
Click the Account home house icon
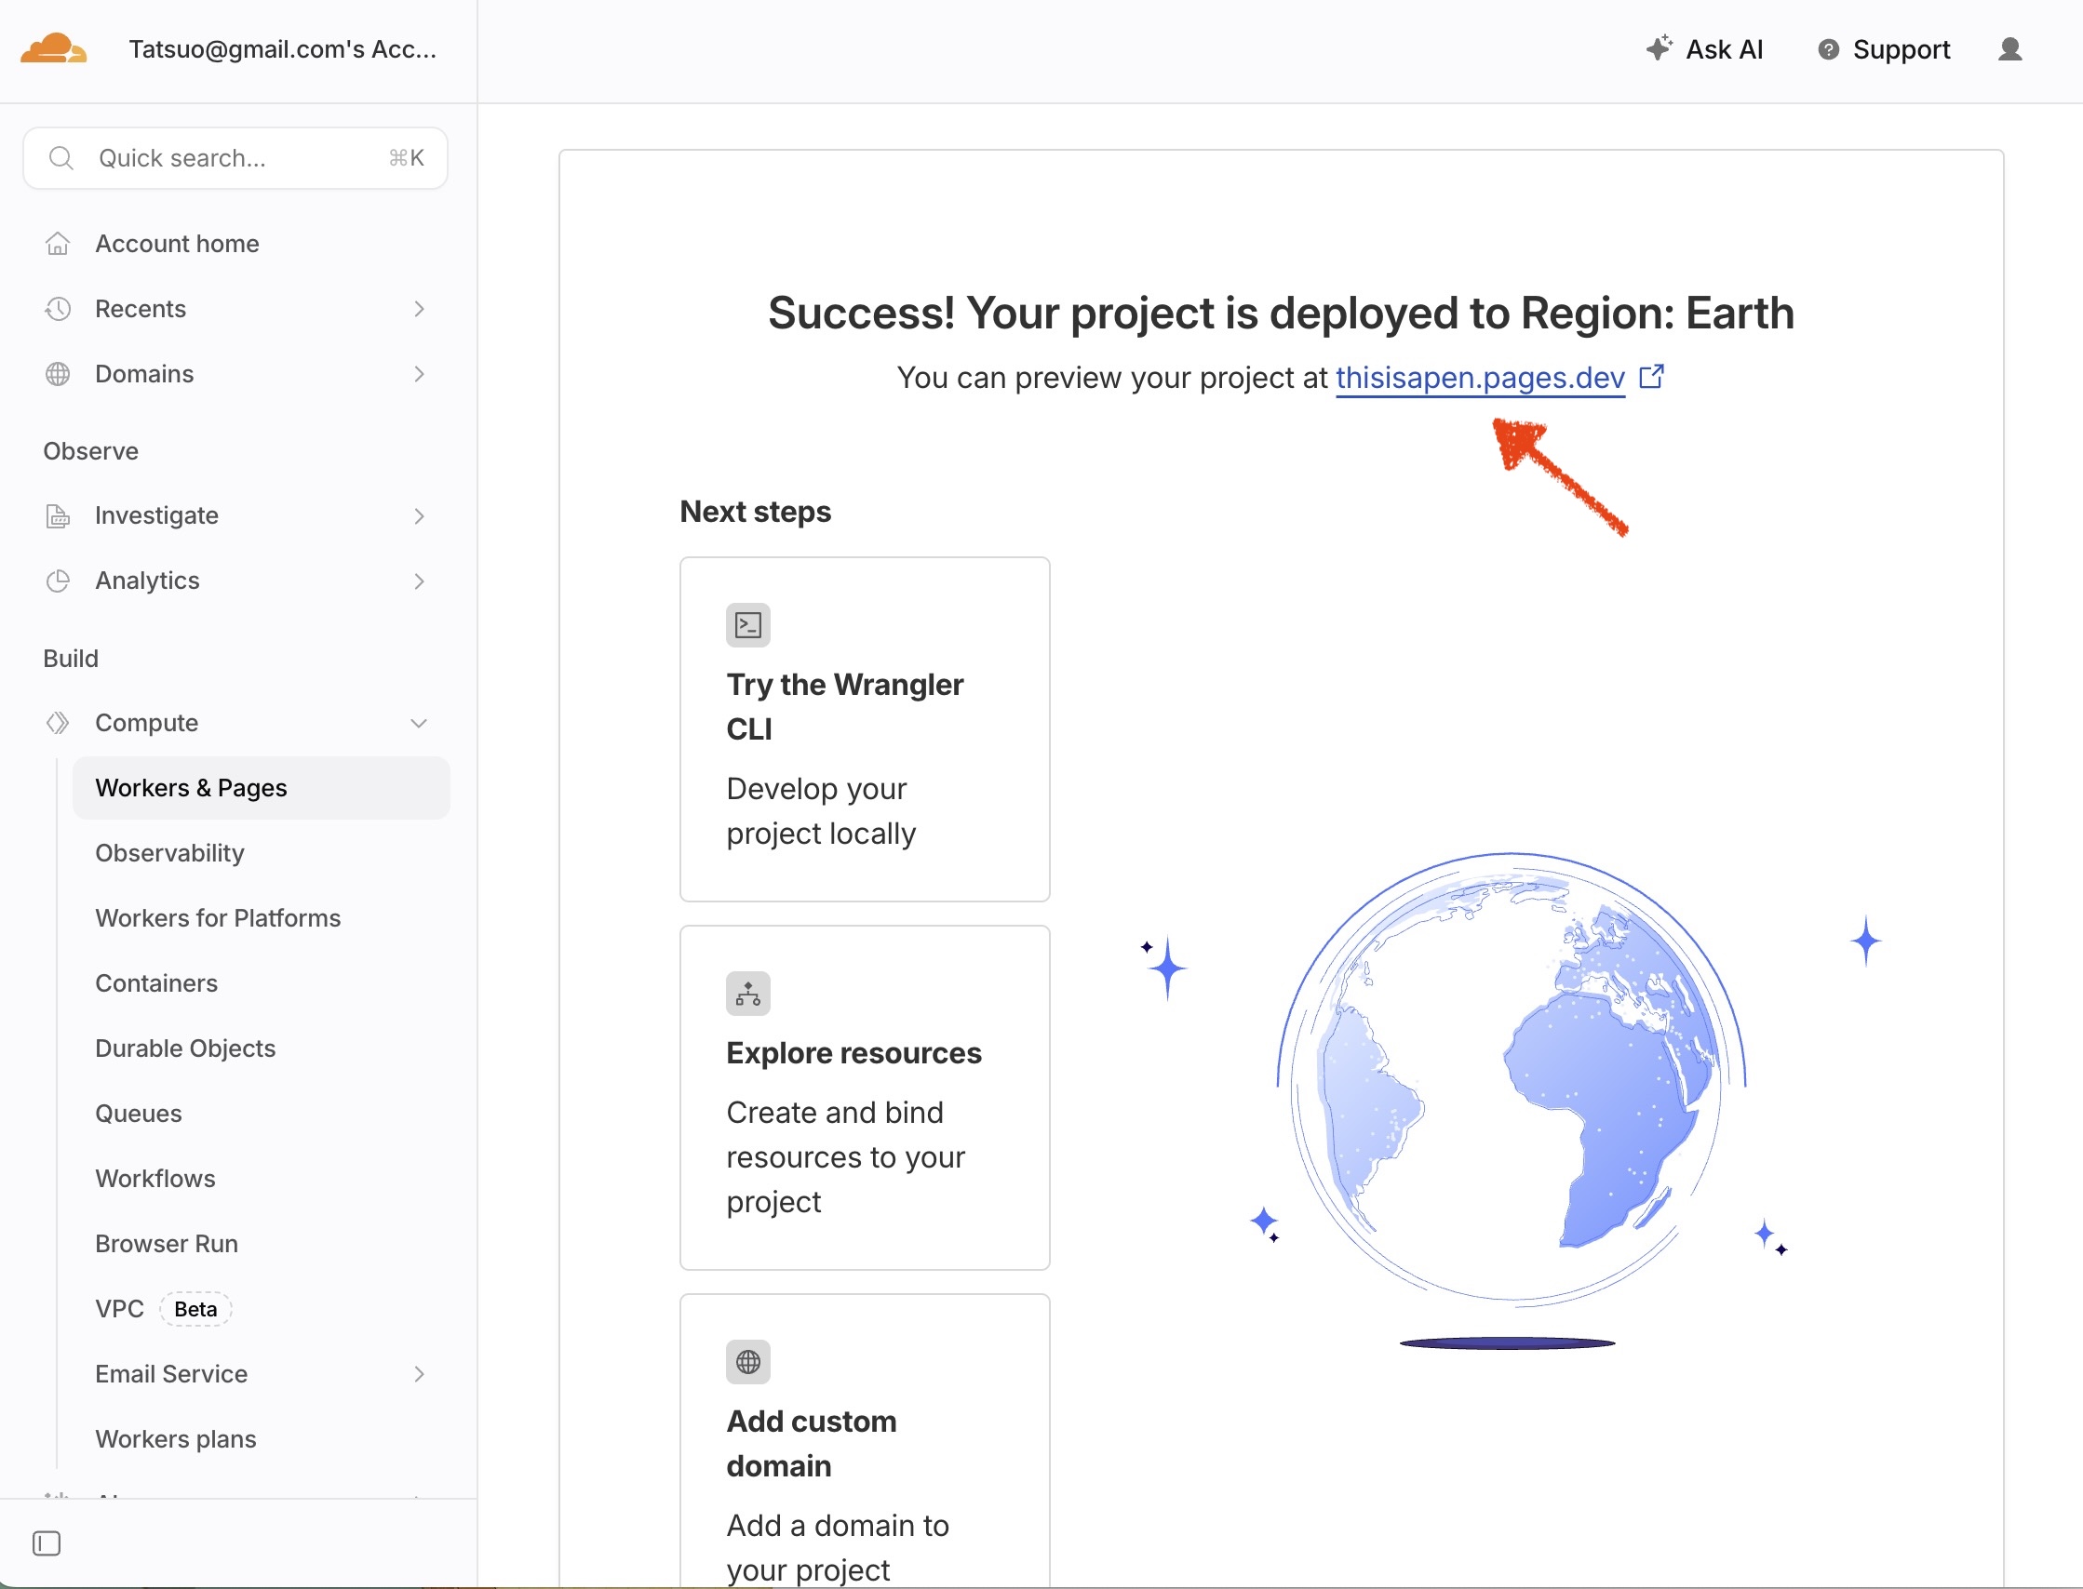58,244
